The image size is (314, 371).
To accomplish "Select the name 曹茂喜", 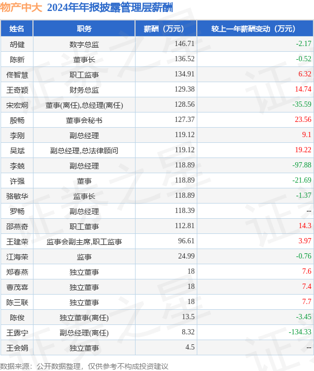I will coord(17,287).
